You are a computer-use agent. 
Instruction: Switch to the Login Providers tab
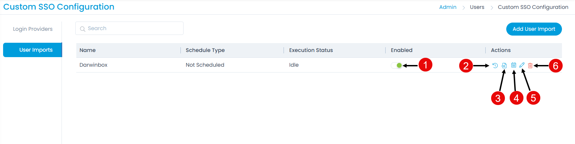pos(33,29)
